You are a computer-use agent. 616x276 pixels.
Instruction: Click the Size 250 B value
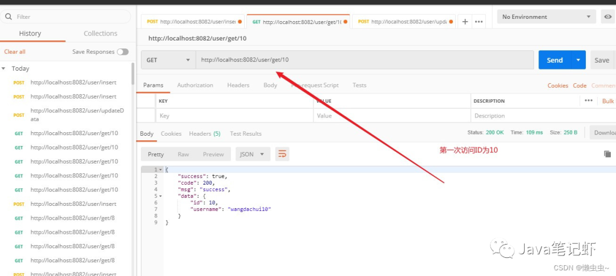tap(570, 133)
